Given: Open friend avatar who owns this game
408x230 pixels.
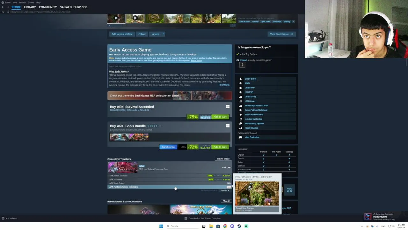Looking at the screenshot, I should [242, 65].
